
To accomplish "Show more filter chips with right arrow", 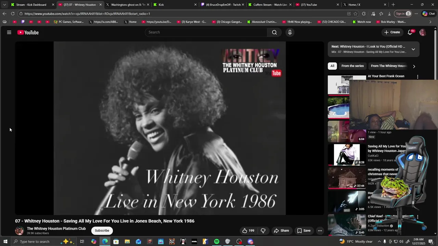I will click(x=414, y=66).
